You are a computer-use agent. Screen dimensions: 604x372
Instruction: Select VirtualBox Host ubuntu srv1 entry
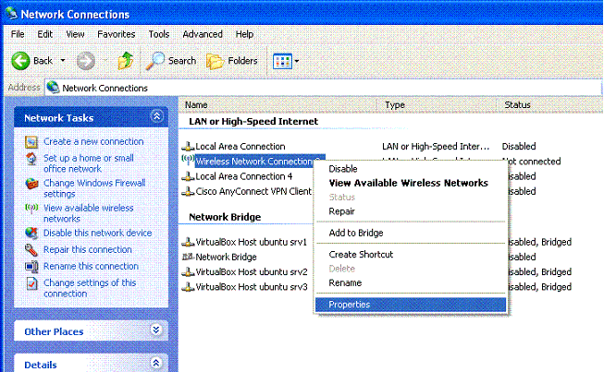coord(252,242)
